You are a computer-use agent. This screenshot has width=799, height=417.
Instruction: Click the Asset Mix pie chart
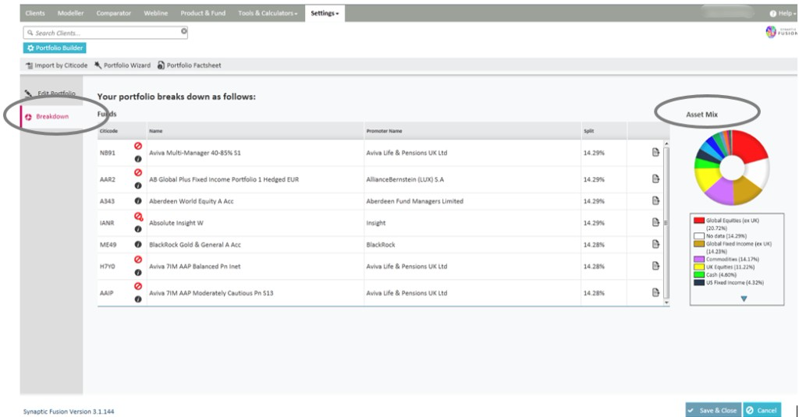tap(732, 168)
